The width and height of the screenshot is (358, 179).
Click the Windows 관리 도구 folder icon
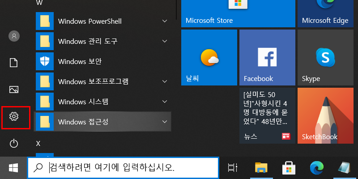[x=45, y=41]
